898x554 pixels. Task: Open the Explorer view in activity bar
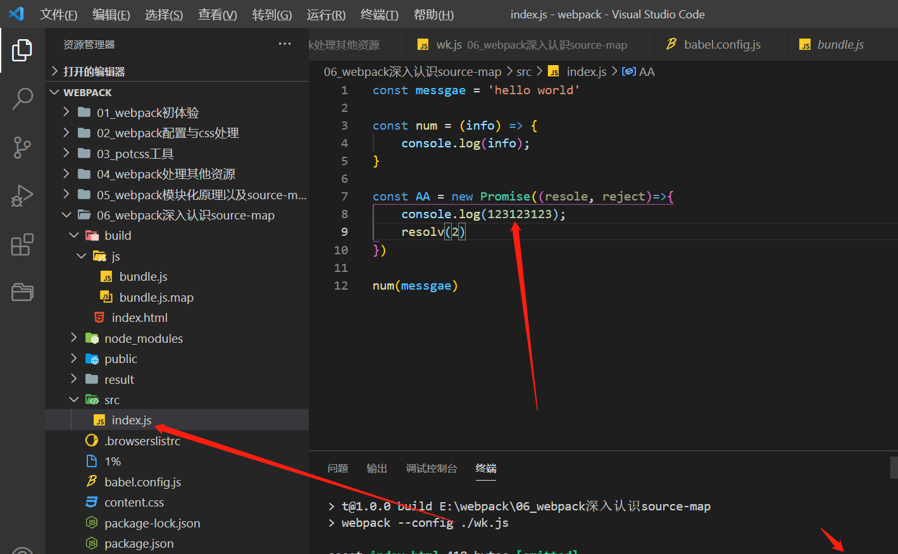tap(22, 50)
